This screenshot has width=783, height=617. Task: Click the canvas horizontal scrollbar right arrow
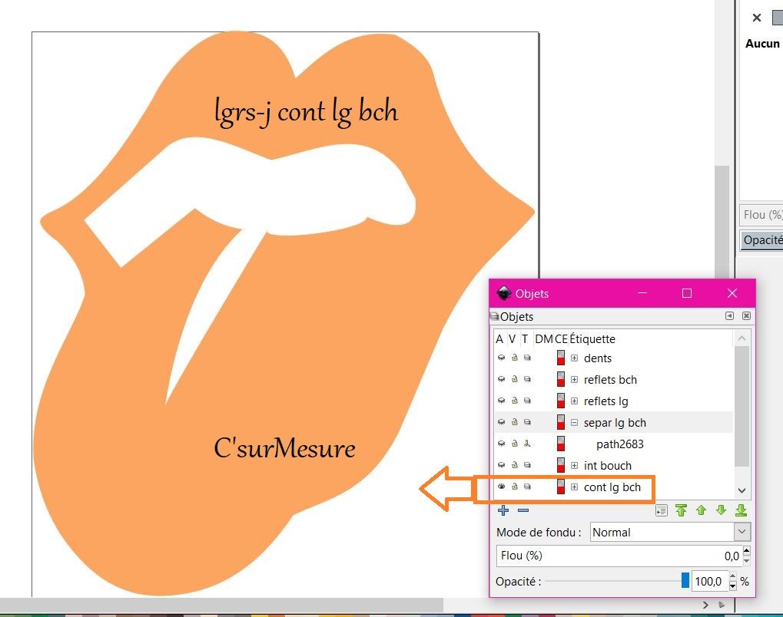coord(705,605)
